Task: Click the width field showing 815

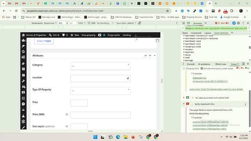Action: coord(61,23)
